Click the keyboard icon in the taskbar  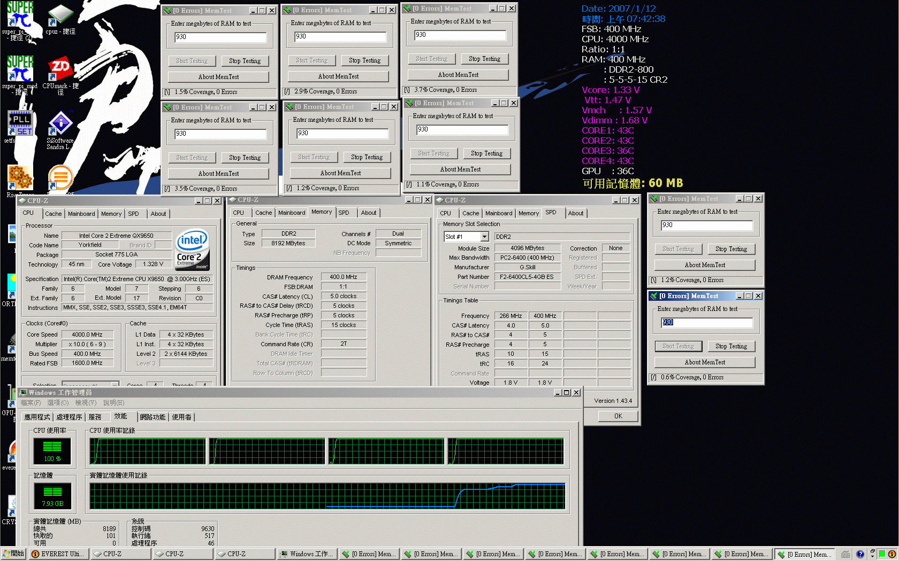tap(845, 554)
